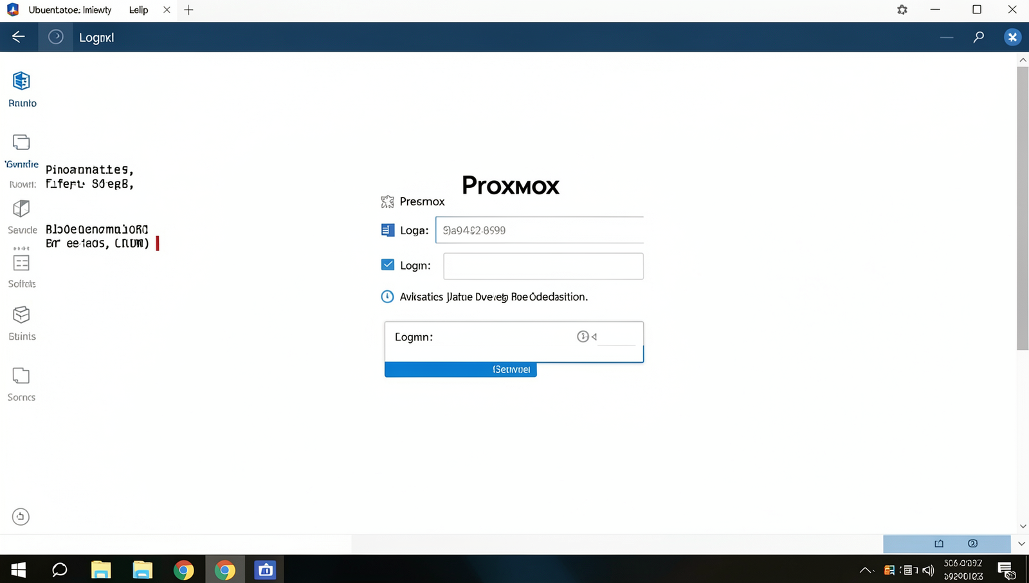Select the Lellp tab
Viewport: 1029px width, 583px height.
[139, 10]
